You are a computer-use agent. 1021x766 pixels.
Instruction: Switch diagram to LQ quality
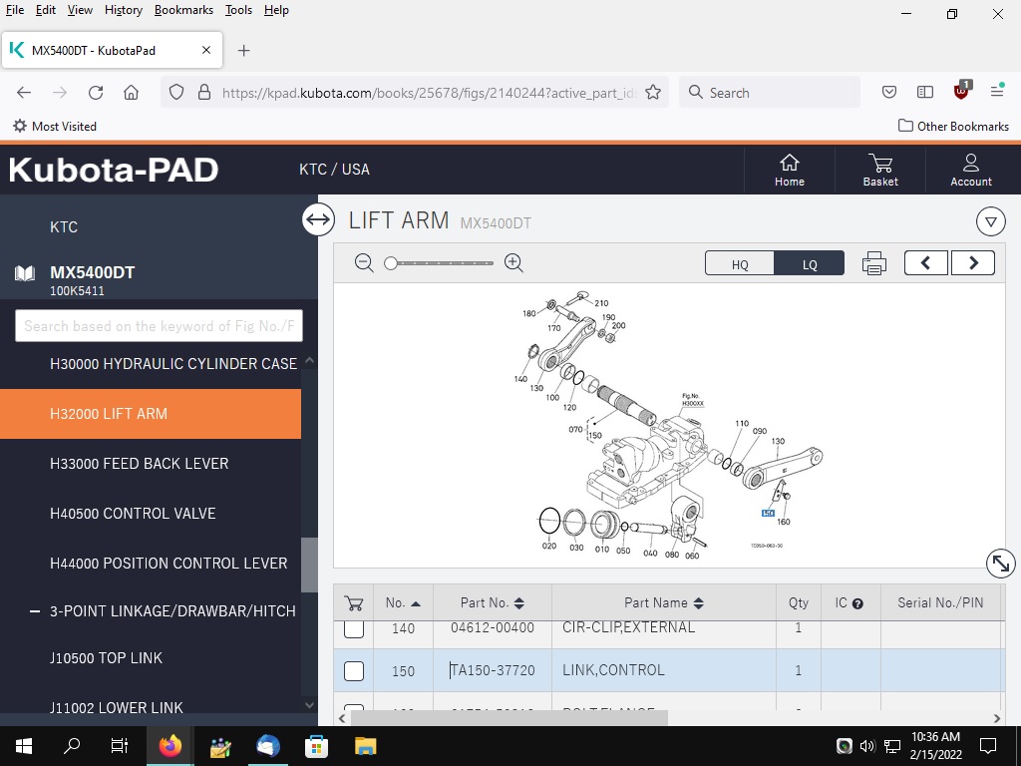coord(810,263)
